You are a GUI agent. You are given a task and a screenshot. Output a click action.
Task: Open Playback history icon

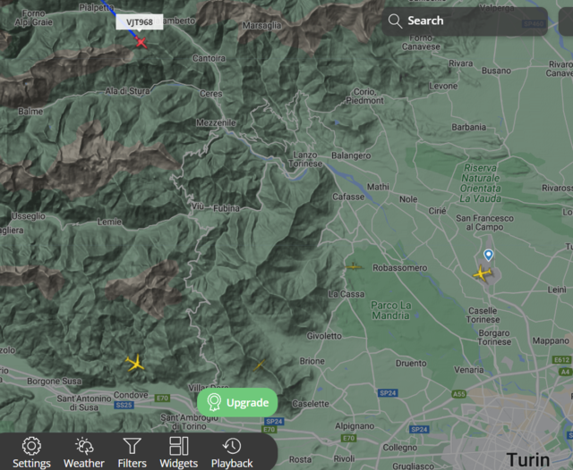232,446
